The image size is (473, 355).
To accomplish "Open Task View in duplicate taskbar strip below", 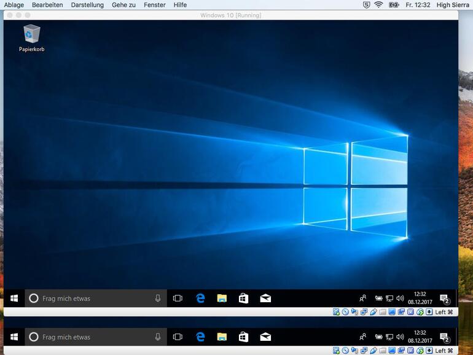I will tap(178, 337).
